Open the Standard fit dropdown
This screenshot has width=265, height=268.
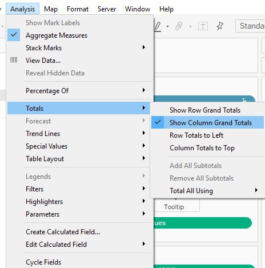point(250,26)
